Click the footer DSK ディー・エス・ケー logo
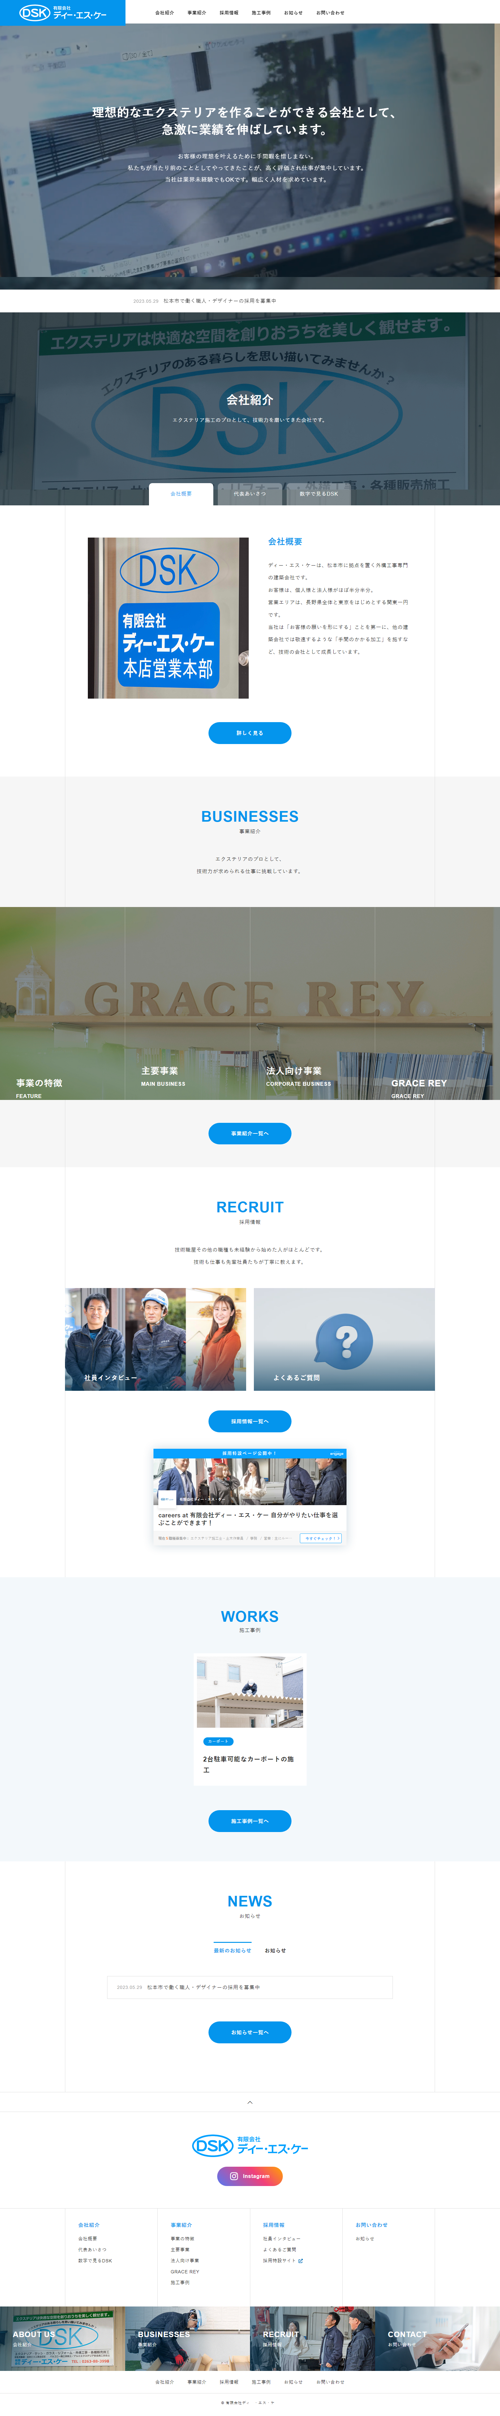 [250, 2146]
